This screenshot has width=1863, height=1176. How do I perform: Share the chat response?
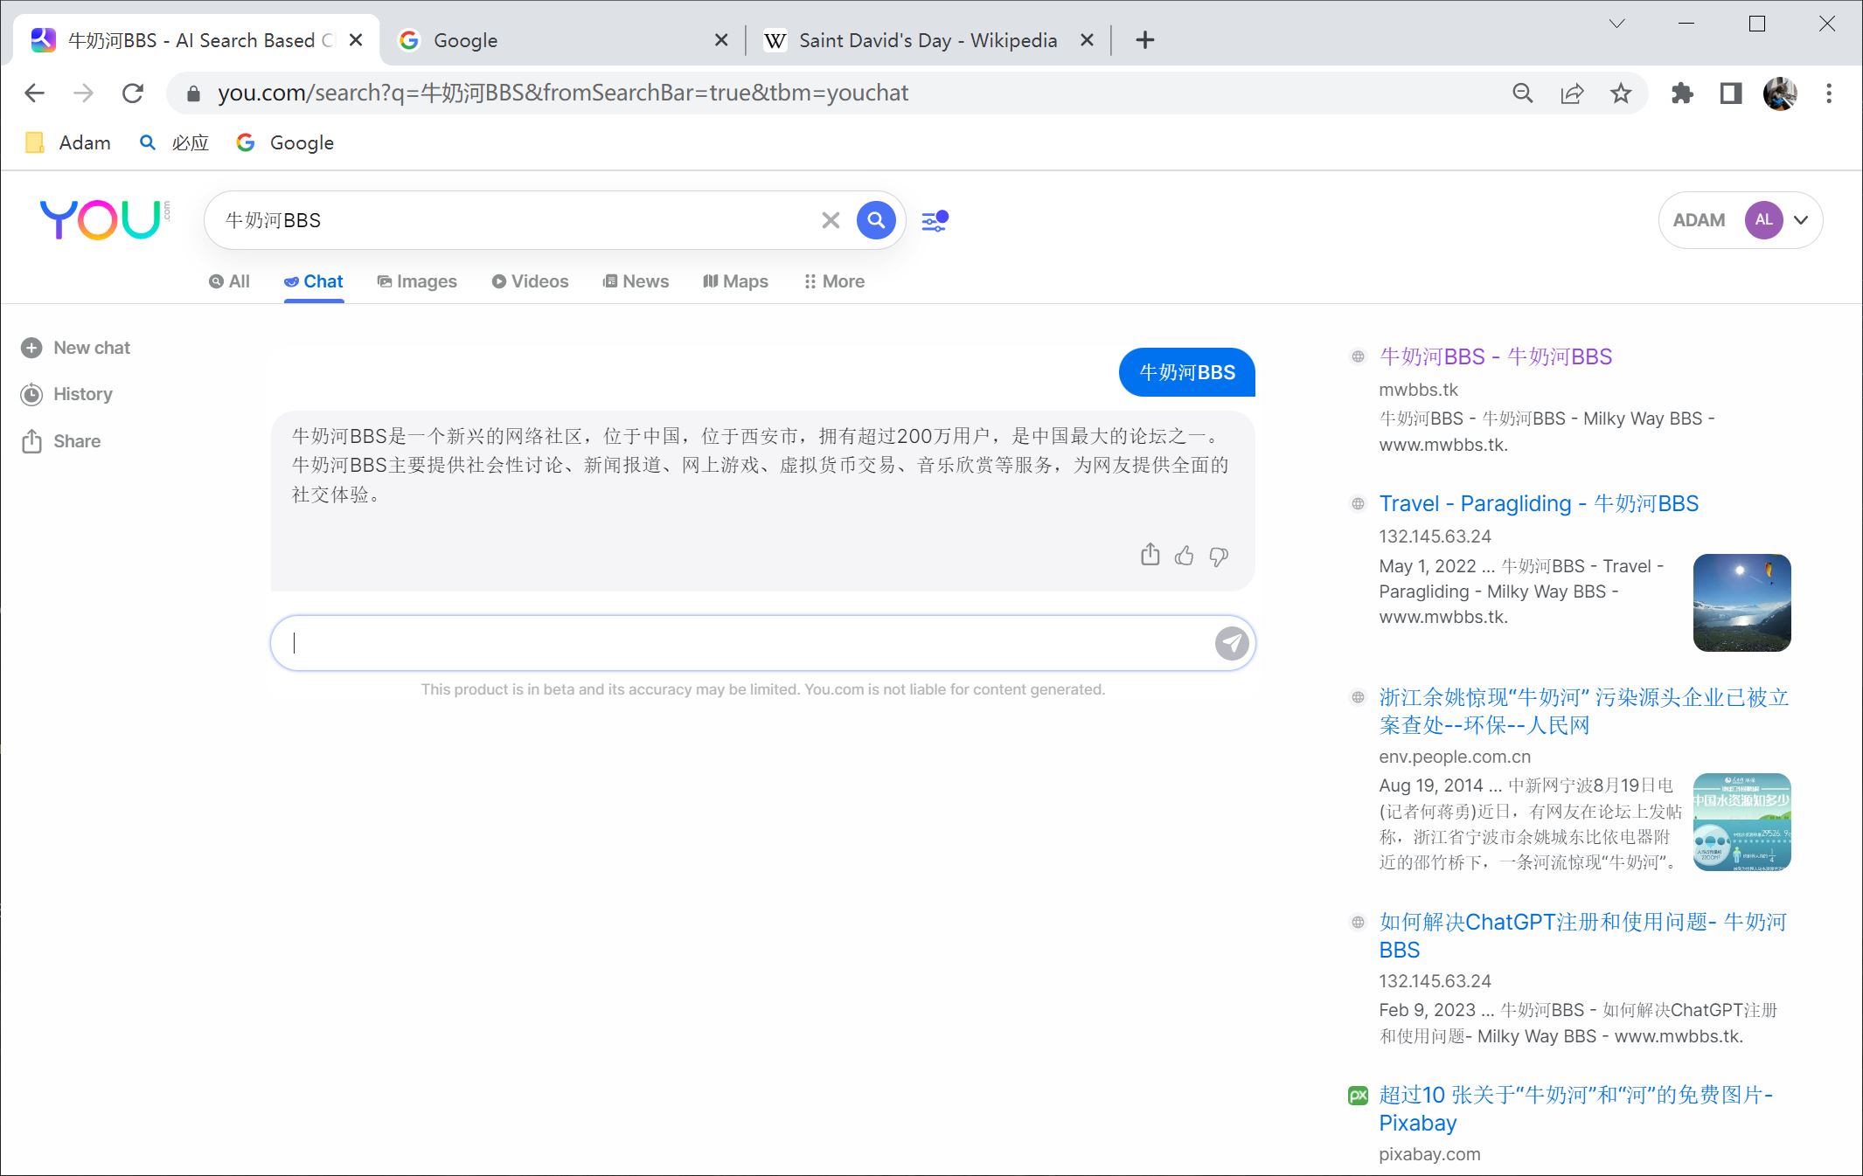(x=1150, y=555)
